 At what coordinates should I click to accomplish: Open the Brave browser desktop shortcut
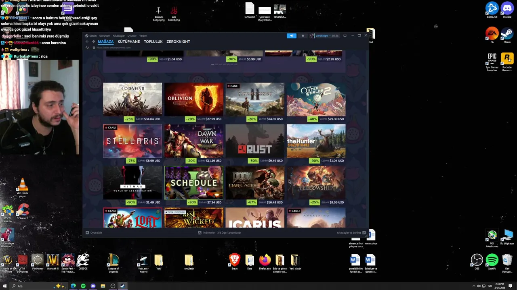pos(234,262)
